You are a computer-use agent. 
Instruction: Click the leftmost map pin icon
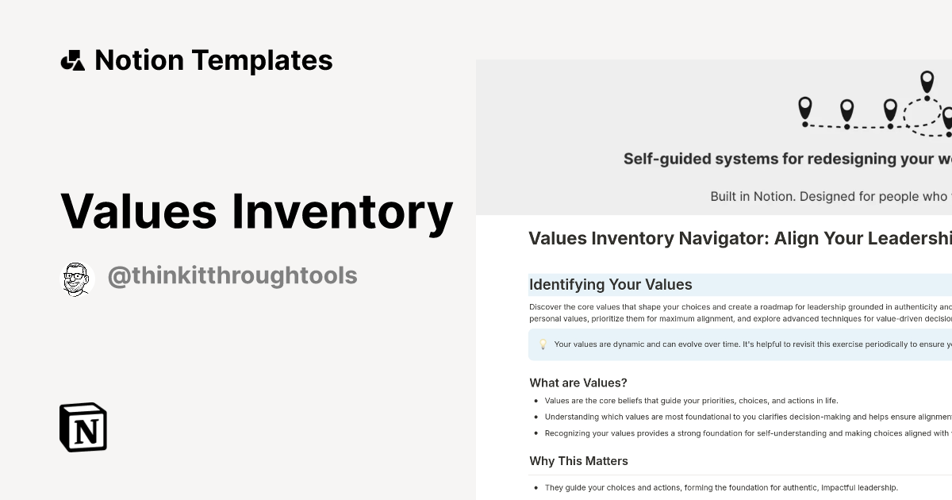tap(805, 109)
